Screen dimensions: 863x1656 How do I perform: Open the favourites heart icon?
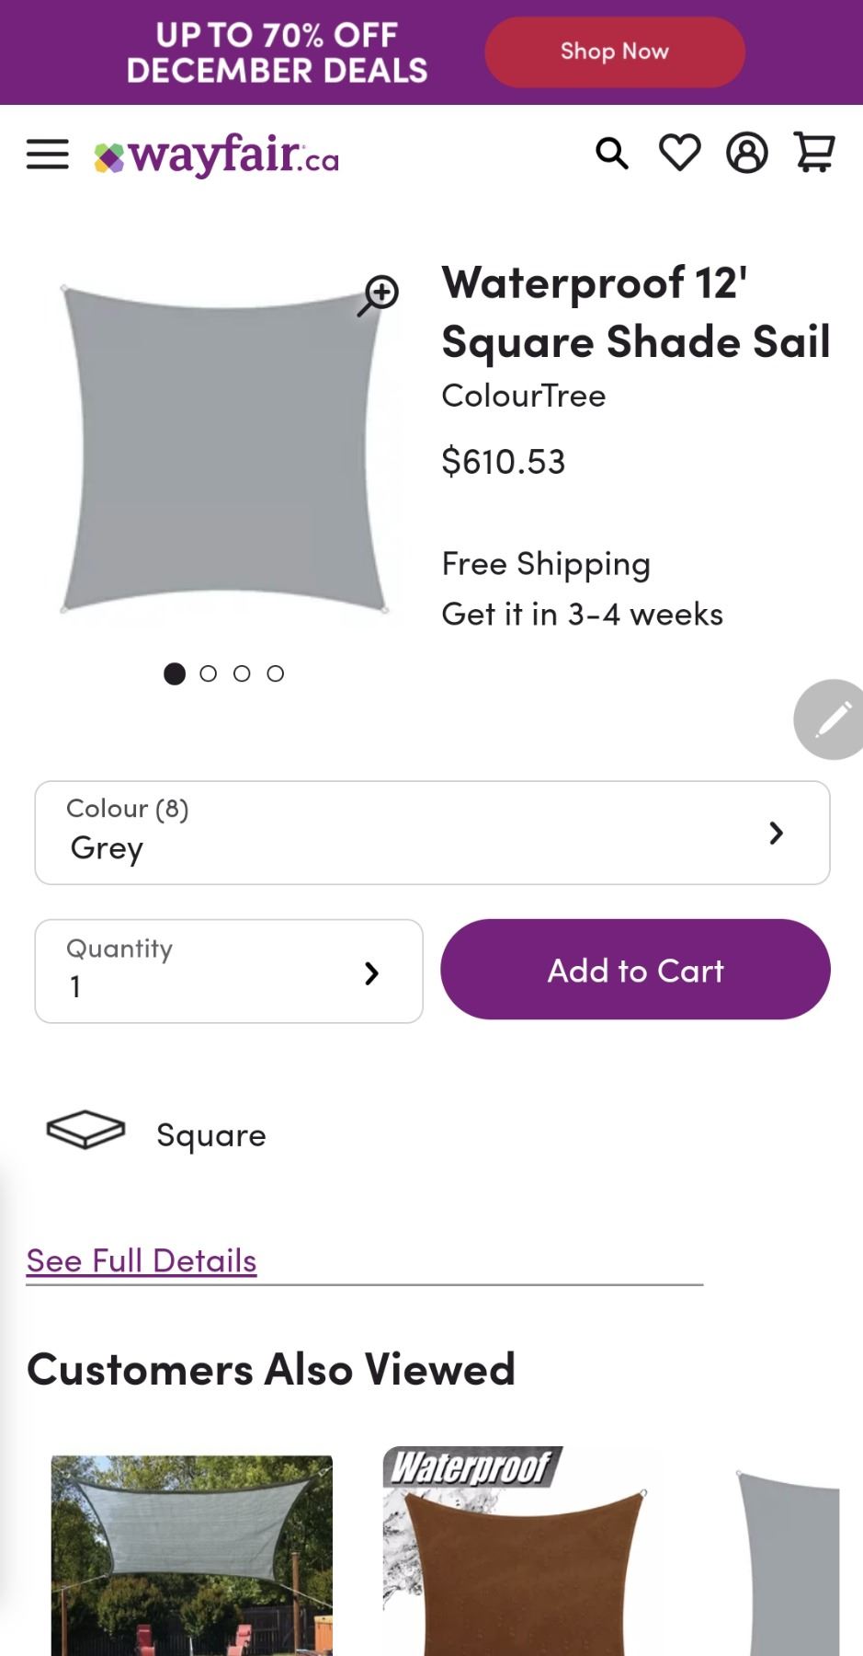(x=680, y=153)
